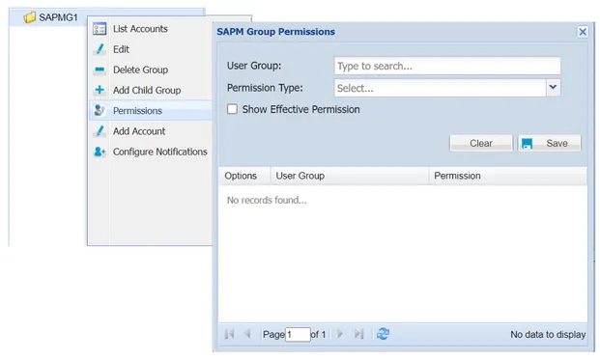
Task: Click the List Accounts icon
Action: point(100,29)
